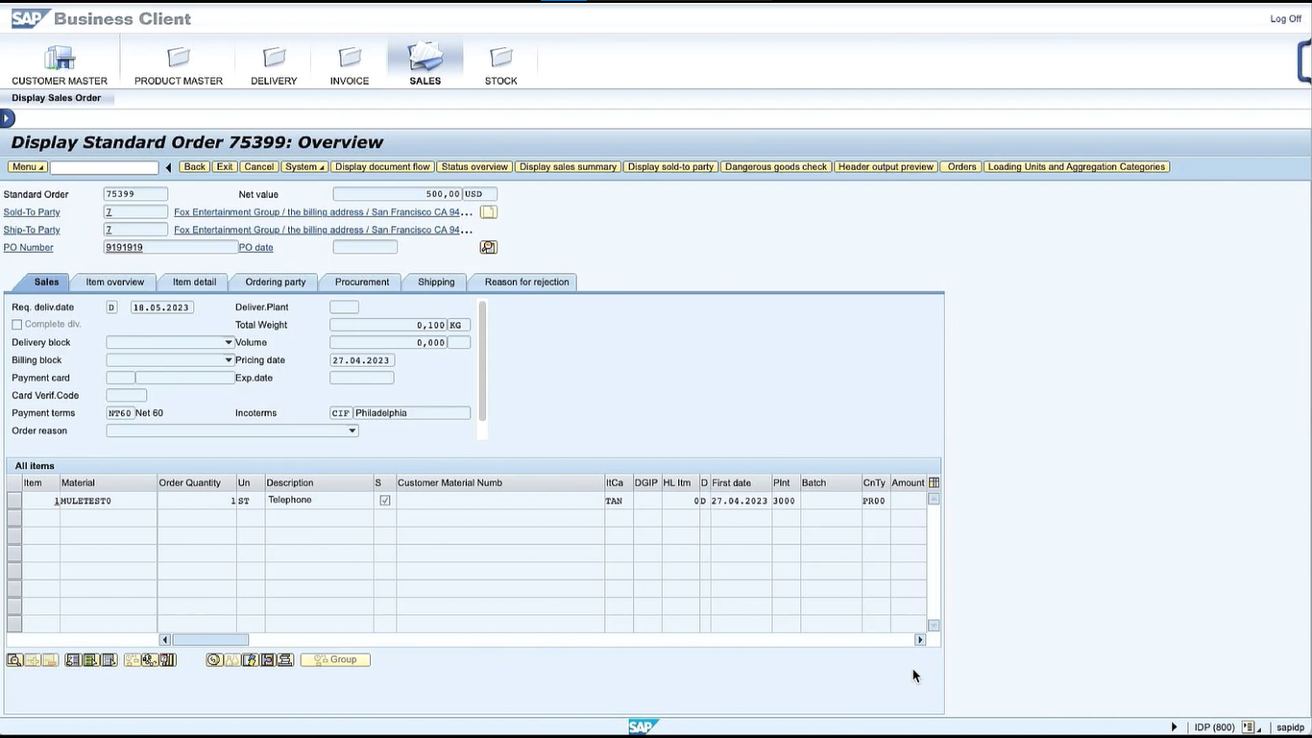Expand the Delivery block dropdown
Viewport: 1312px width, 738px height.
click(229, 343)
